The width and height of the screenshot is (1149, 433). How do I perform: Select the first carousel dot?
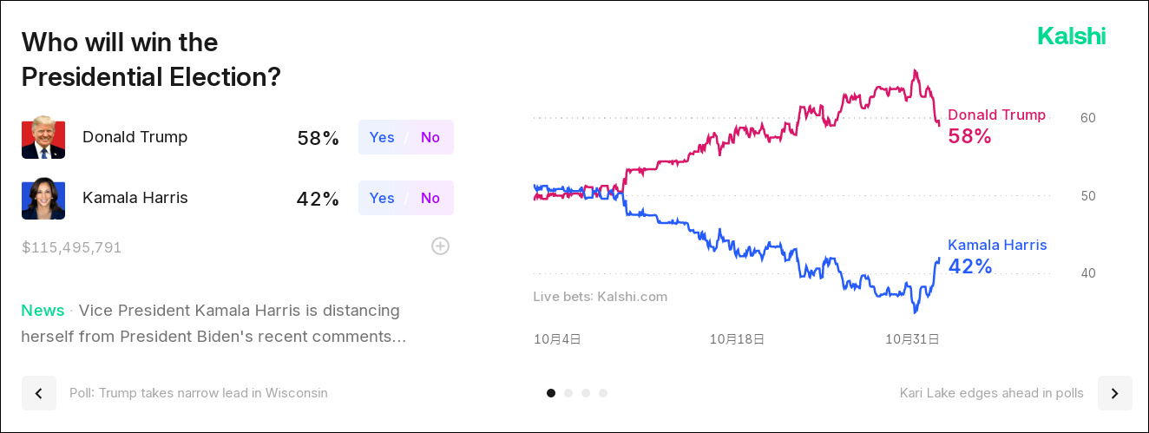551,393
